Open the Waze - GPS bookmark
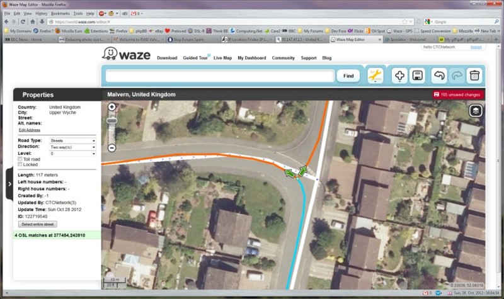This screenshot has height=299, width=504. pyautogui.click(x=399, y=31)
